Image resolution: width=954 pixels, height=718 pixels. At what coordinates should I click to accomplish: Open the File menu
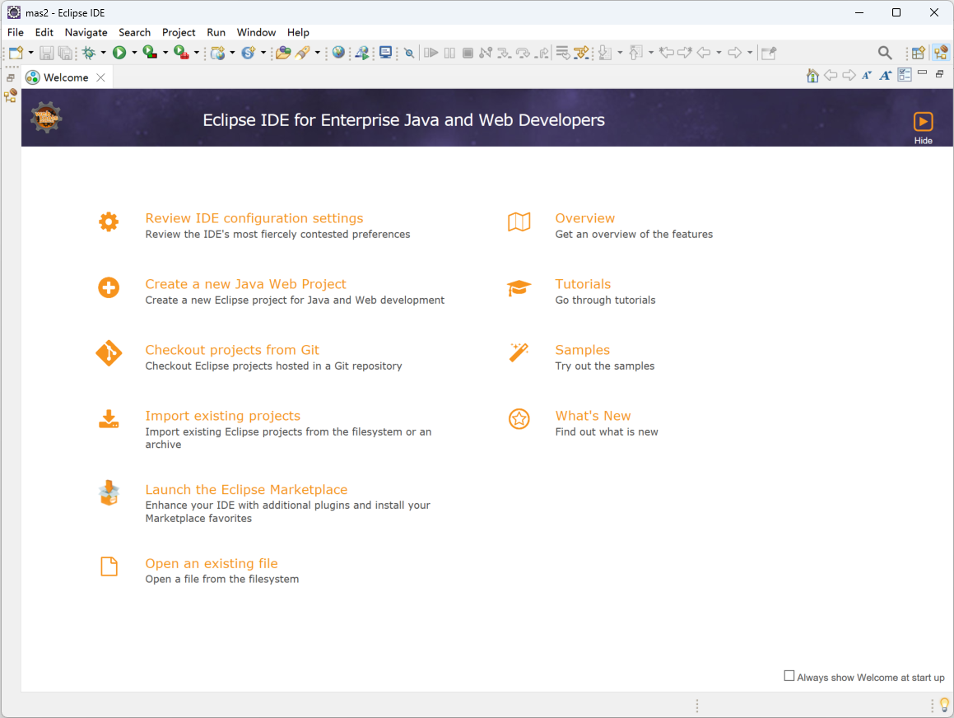click(16, 32)
